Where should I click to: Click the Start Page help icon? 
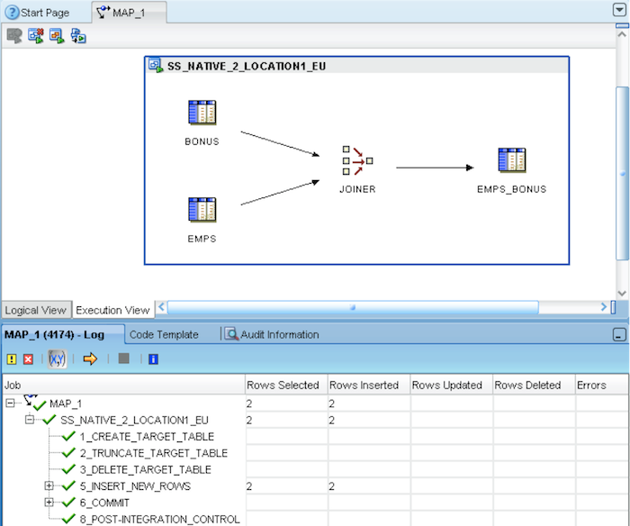[x=12, y=13]
